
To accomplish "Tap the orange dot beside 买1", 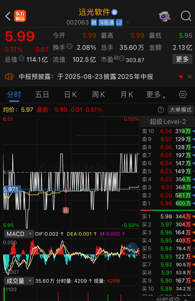I will [194, 217].
